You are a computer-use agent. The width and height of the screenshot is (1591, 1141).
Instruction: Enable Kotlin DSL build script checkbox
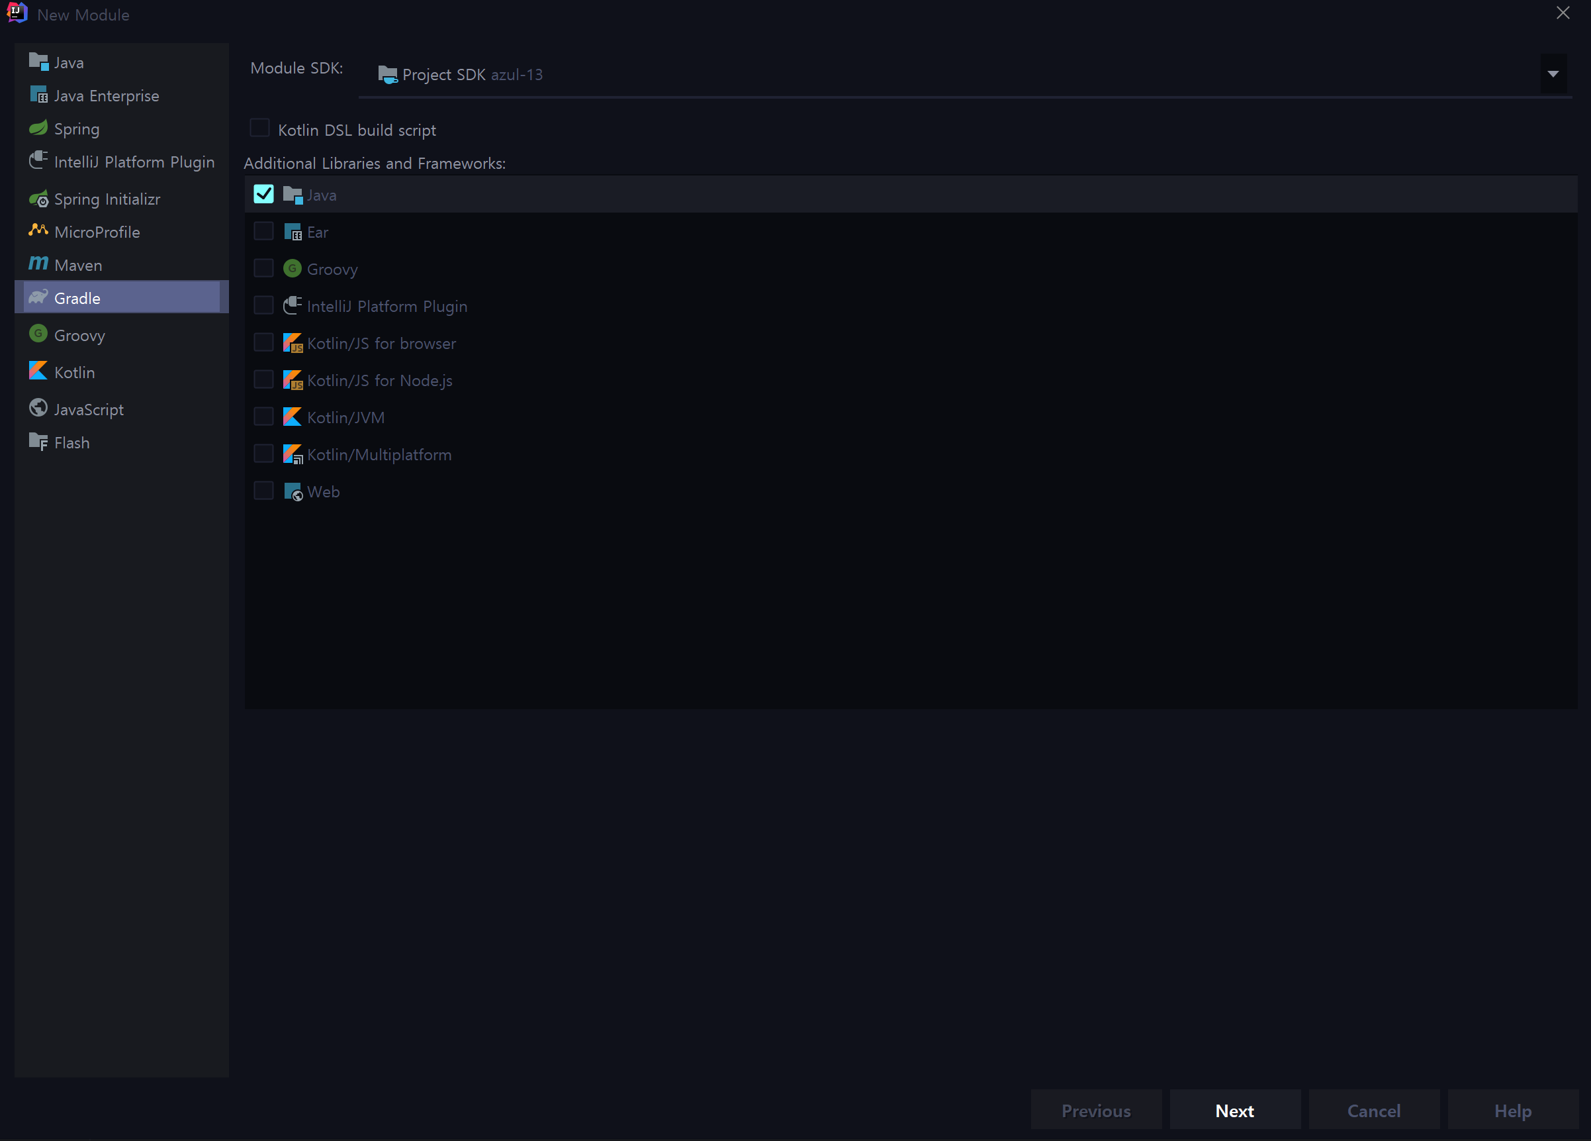tap(259, 128)
